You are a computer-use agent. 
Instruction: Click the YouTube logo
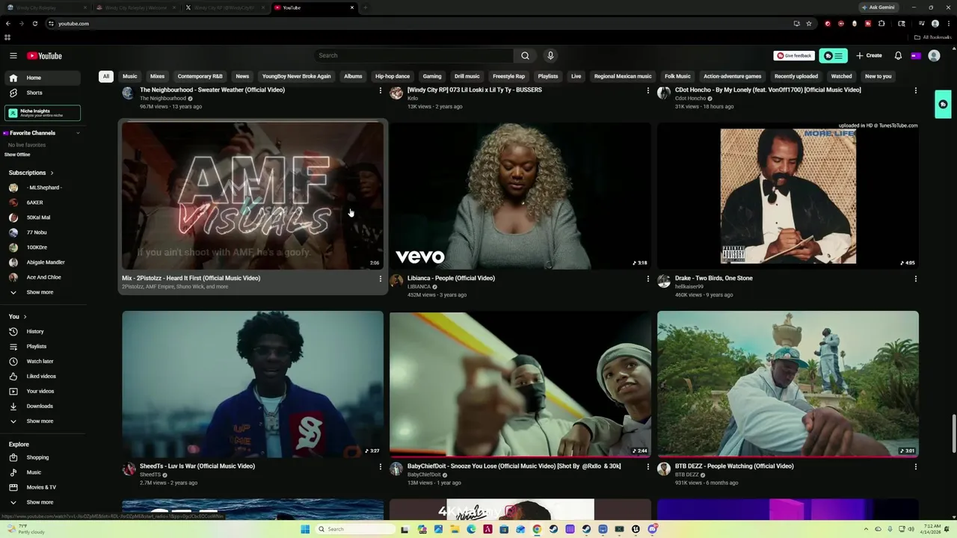click(x=45, y=55)
